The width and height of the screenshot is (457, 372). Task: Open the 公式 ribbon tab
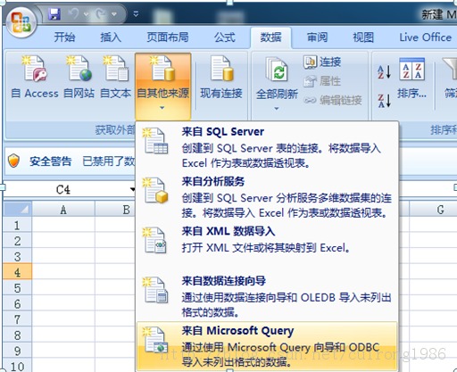pos(225,37)
